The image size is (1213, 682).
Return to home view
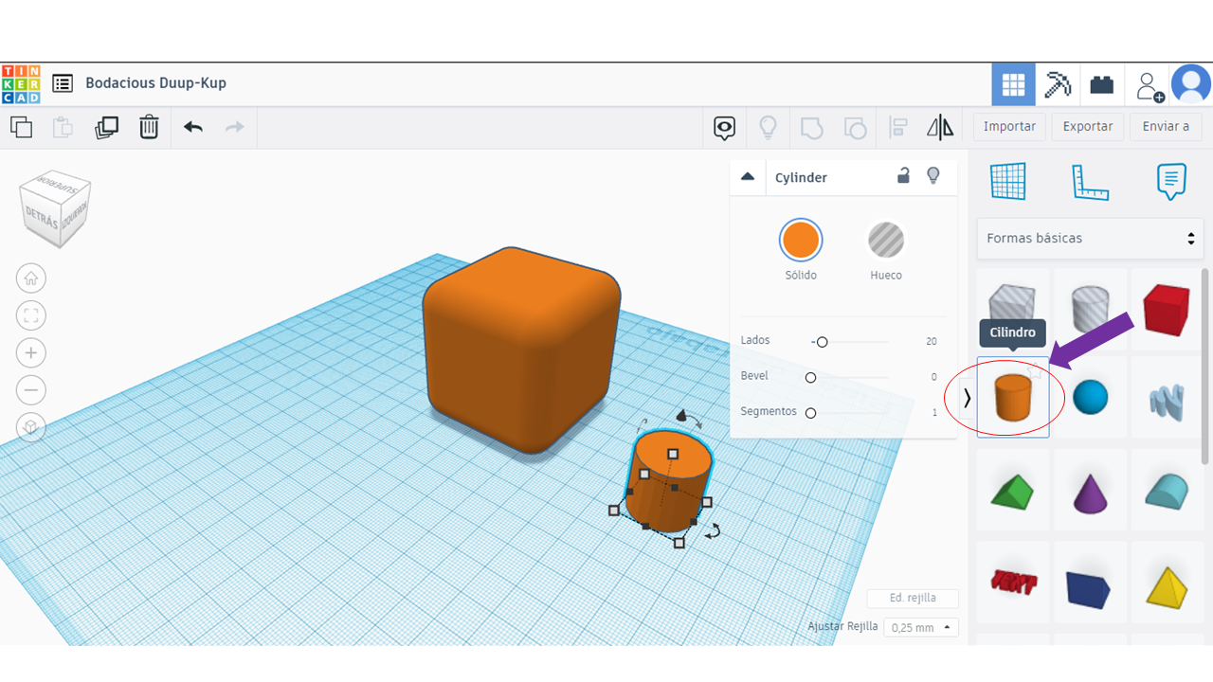[x=31, y=278]
